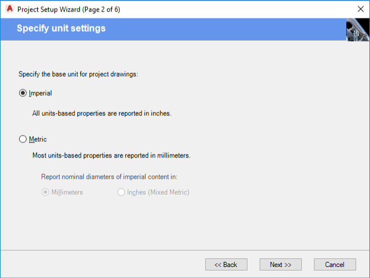Image resolution: width=370 pixels, height=278 pixels.
Task: Select the Millimeters radio button circle
Action: coord(45,192)
